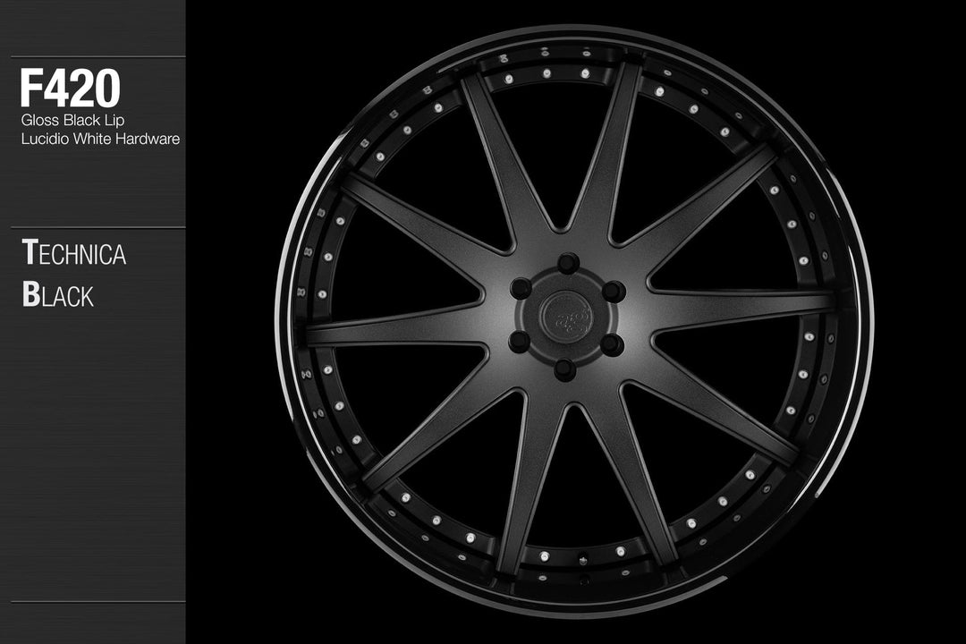Image resolution: width=966 pixels, height=644 pixels.
Task: Click the bottommost lug hole on the hub
Action: (x=565, y=369)
